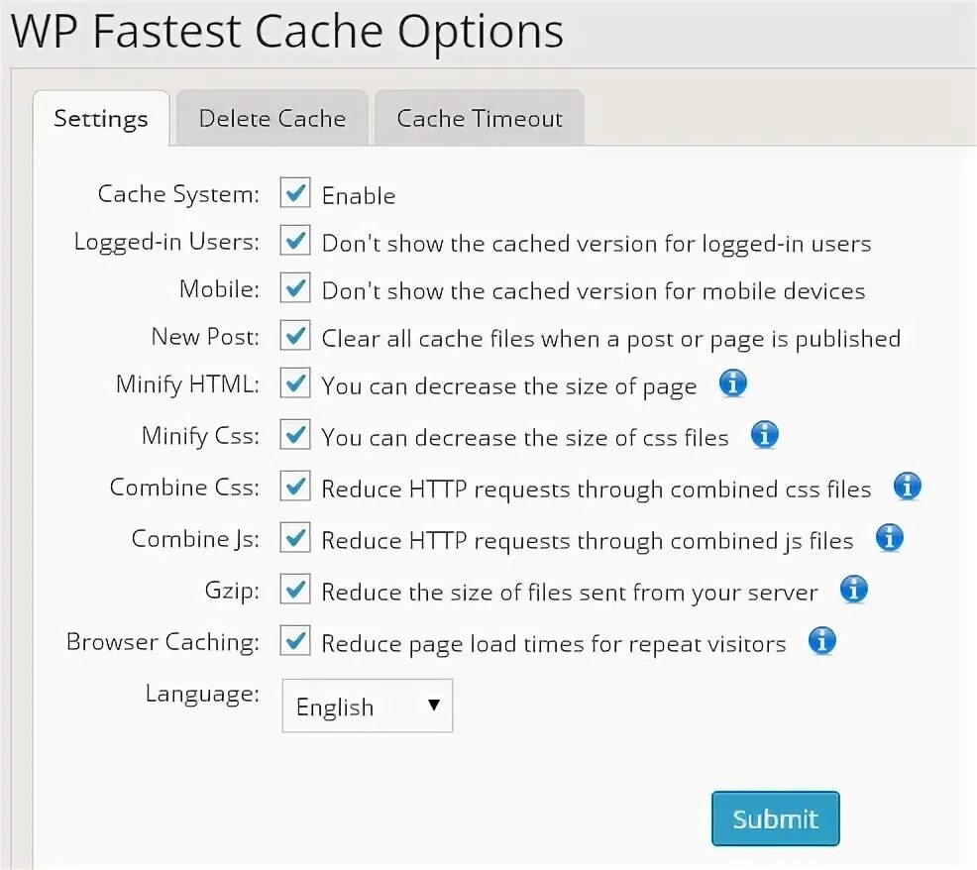Toggle the Gzip checkbox

295,590
